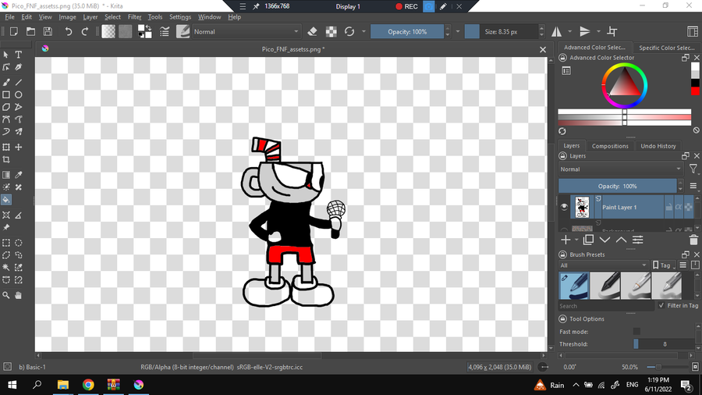Switch to Specific Color Selector tab
The image size is (702, 395).
click(x=666, y=48)
